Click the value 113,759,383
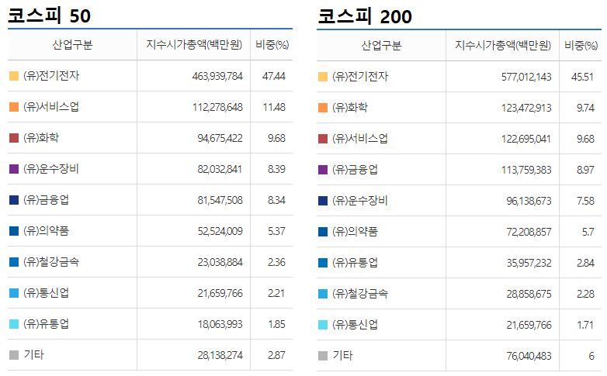Image resolution: width=607 pixels, height=376 pixels. point(526,170)
